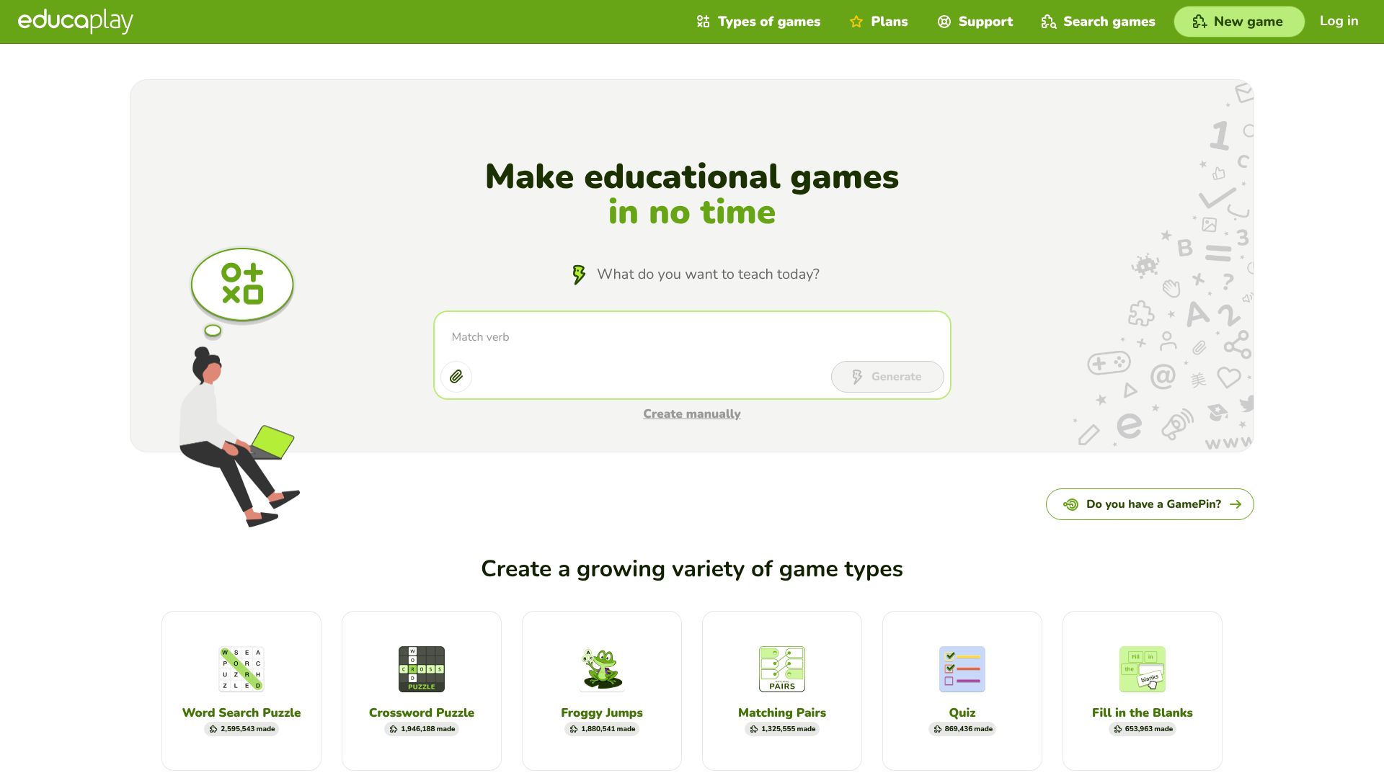Click the puzzle-search icon beside Search games
Screen dimensions: 1384x778
pos(1049,22)
